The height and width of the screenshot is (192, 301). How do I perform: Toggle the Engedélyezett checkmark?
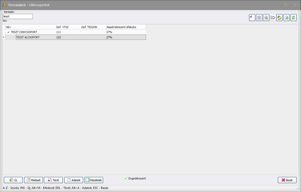point(126,178)
